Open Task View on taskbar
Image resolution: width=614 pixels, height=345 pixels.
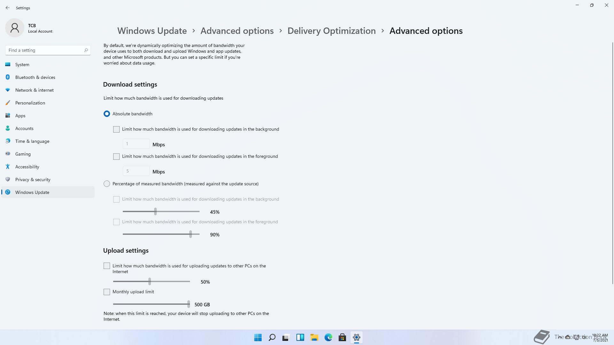tap(286, 337)
